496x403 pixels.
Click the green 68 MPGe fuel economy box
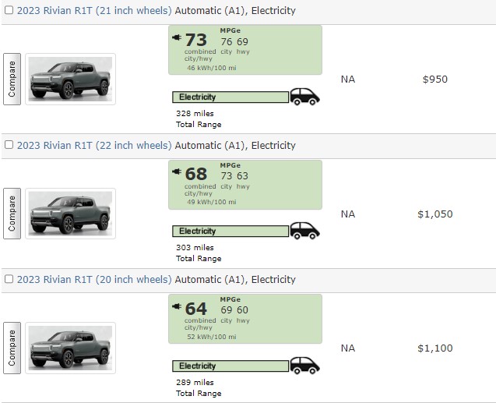[x=244, y=185]
